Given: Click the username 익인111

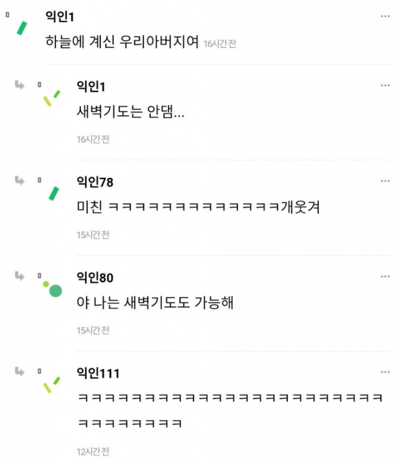Looking at the screenshot, I should point(98,374).
